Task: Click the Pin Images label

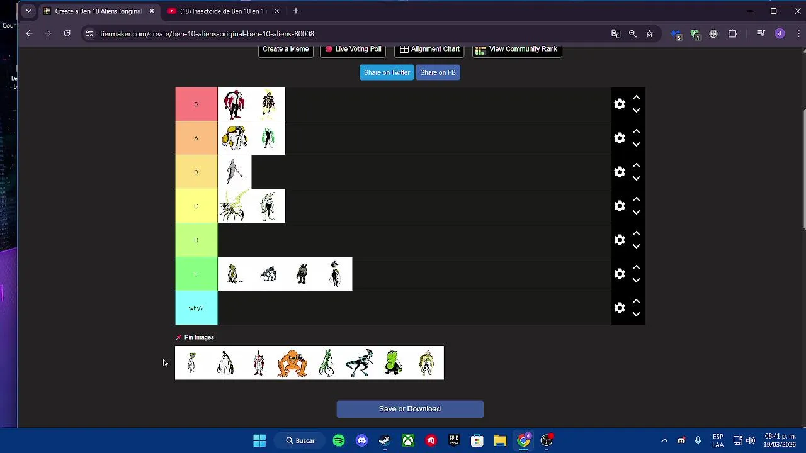Action: 199,337
